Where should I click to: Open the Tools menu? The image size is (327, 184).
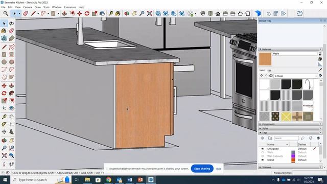click(x=46, y=7)
